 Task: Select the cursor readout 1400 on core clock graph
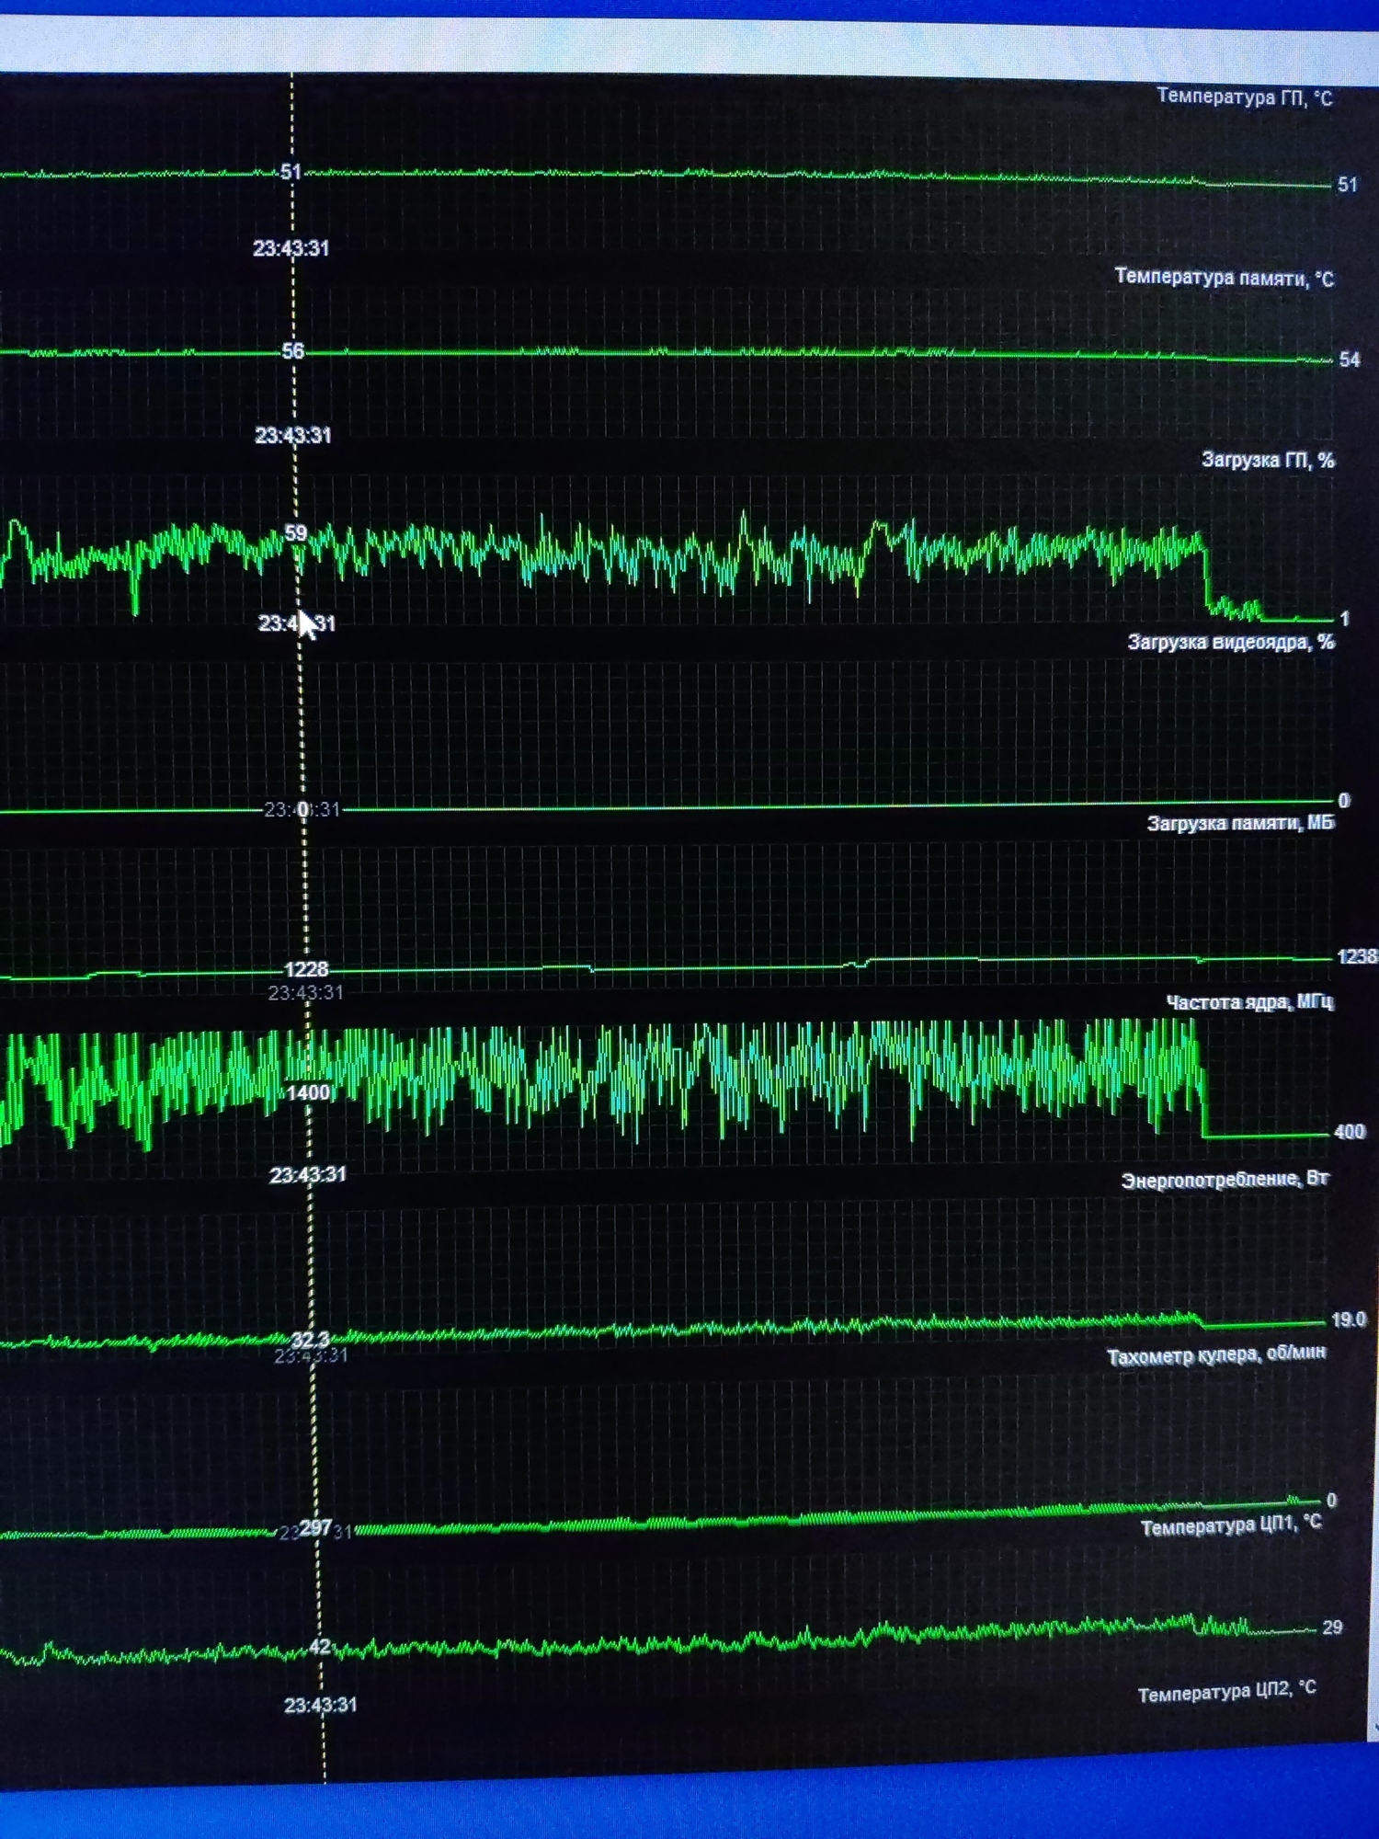309,1092
